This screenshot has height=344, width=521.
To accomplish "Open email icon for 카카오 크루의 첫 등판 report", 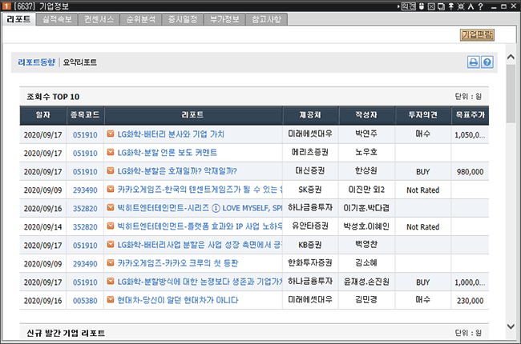I will (111, 262).
